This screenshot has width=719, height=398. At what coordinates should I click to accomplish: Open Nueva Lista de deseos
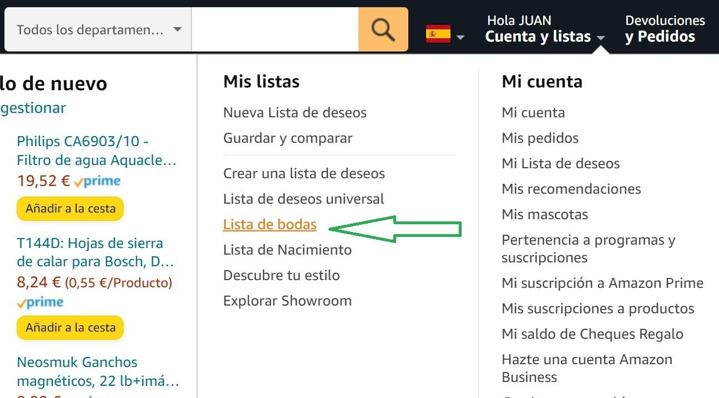[x=295, y=112]
